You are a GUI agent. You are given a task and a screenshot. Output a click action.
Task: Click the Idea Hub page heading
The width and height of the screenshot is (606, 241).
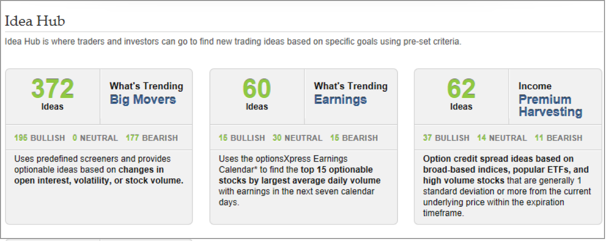pos(35,21)
